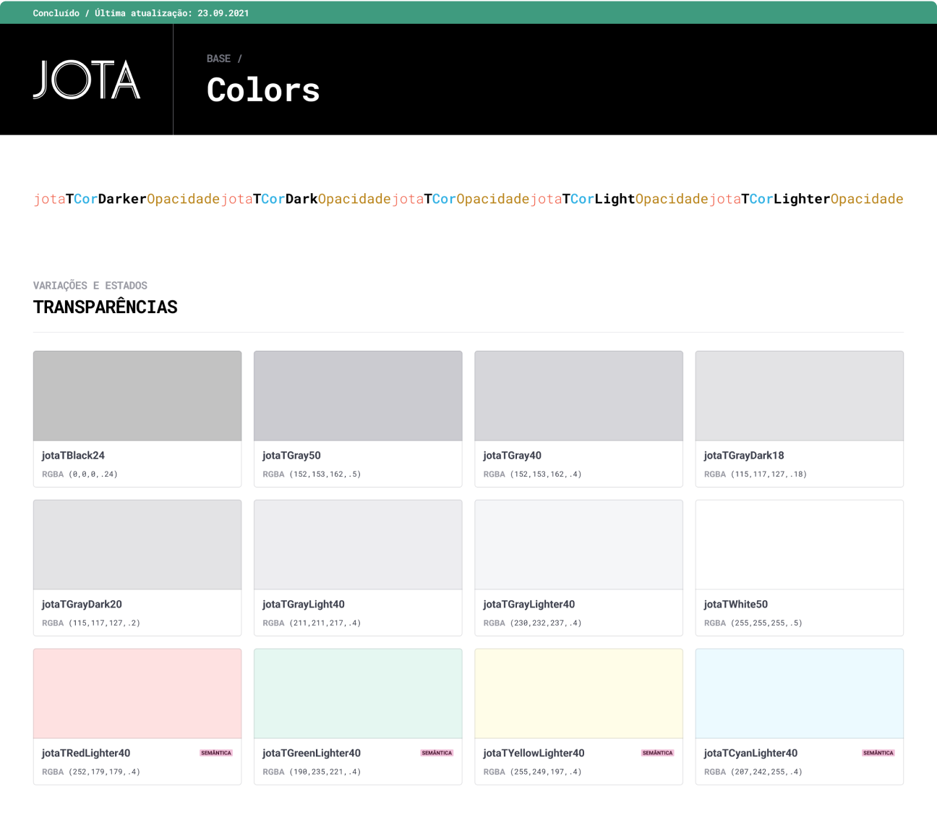Click the JOTA logo

click(87, 80)
